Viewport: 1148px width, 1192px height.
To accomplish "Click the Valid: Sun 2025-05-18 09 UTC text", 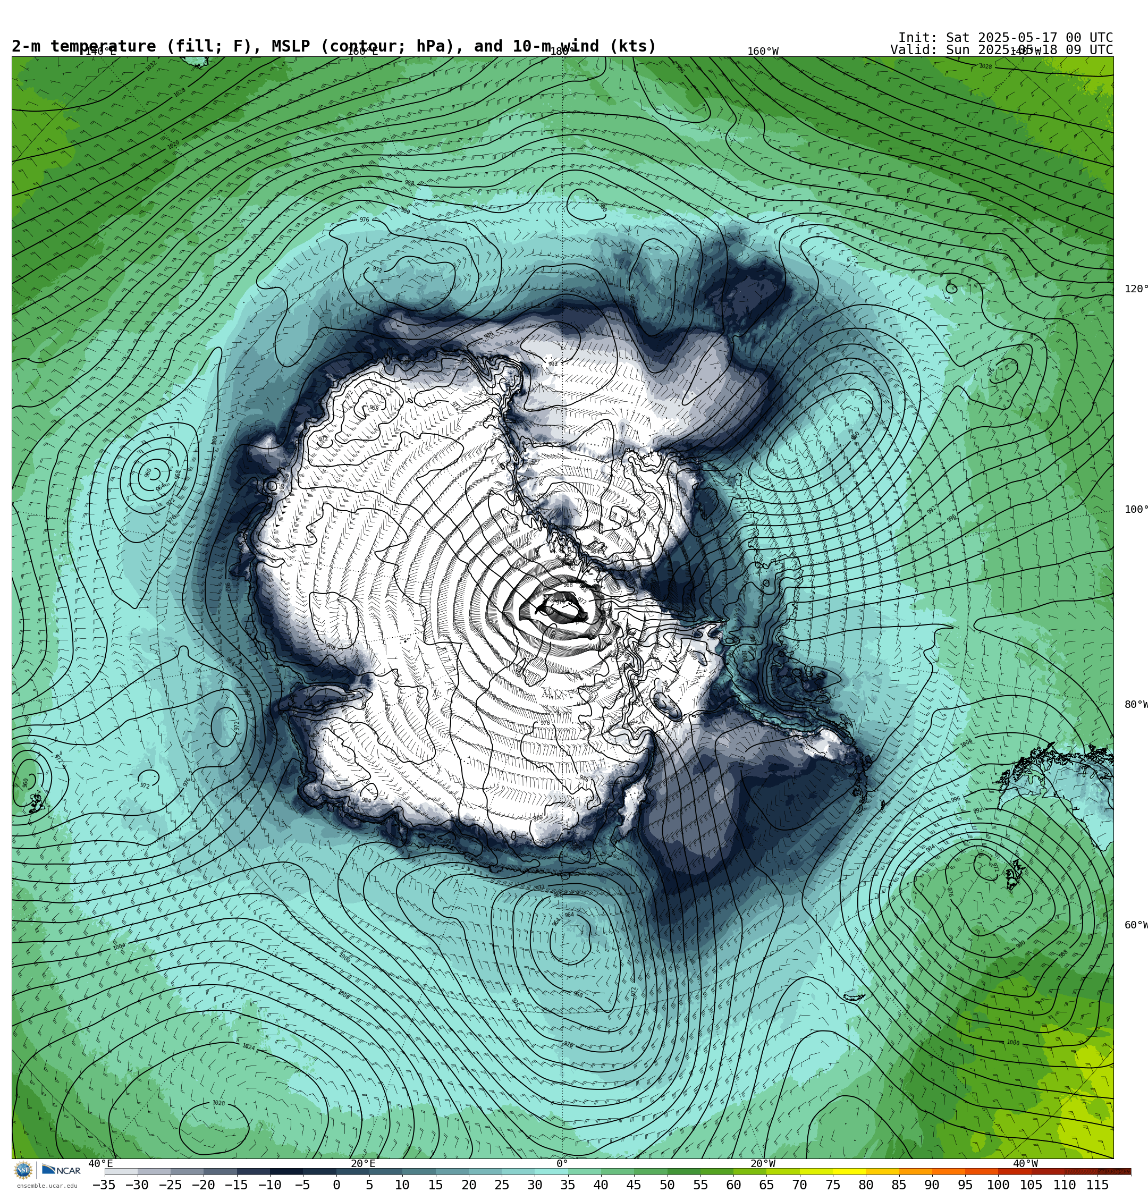I will [1001, 50].
